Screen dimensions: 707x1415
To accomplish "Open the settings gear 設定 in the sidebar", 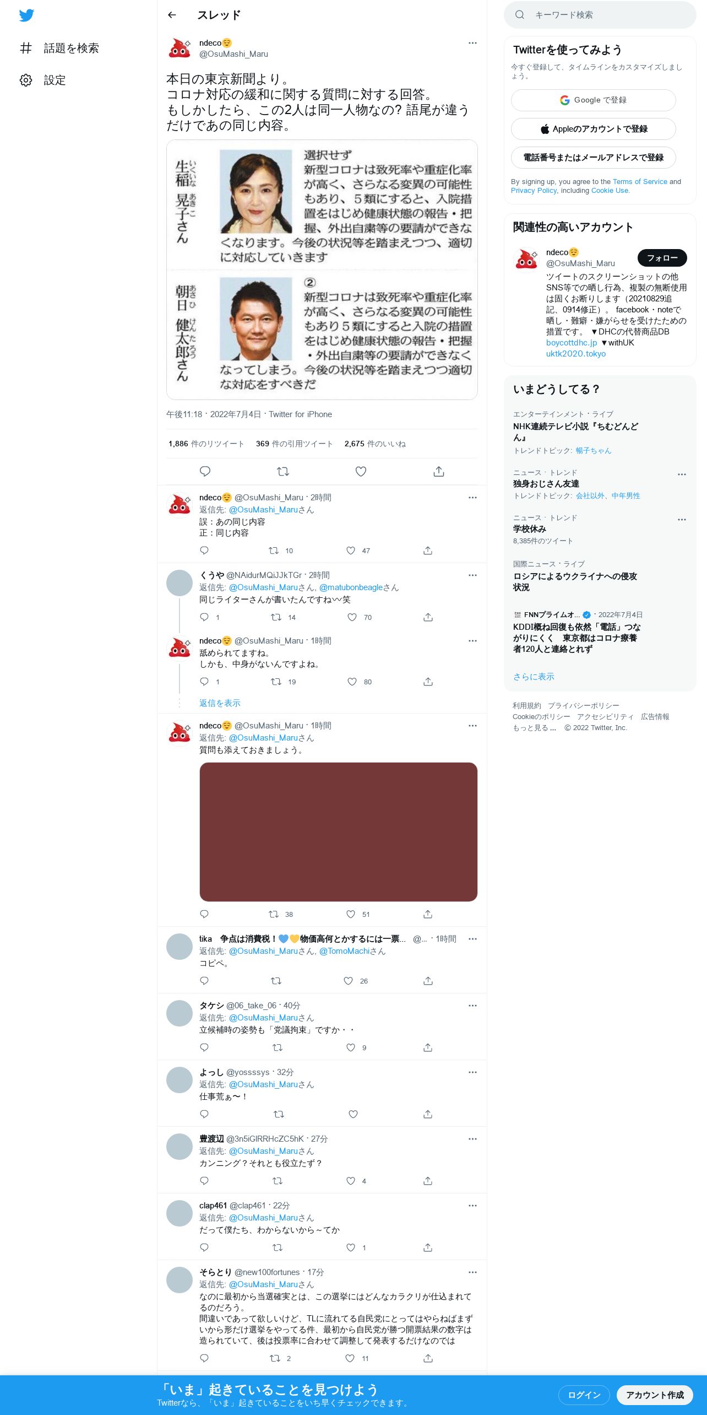I will coord(43,80).
